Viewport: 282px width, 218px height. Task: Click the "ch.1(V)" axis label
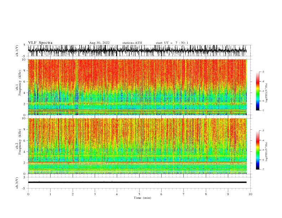click(x=17, y=51)
